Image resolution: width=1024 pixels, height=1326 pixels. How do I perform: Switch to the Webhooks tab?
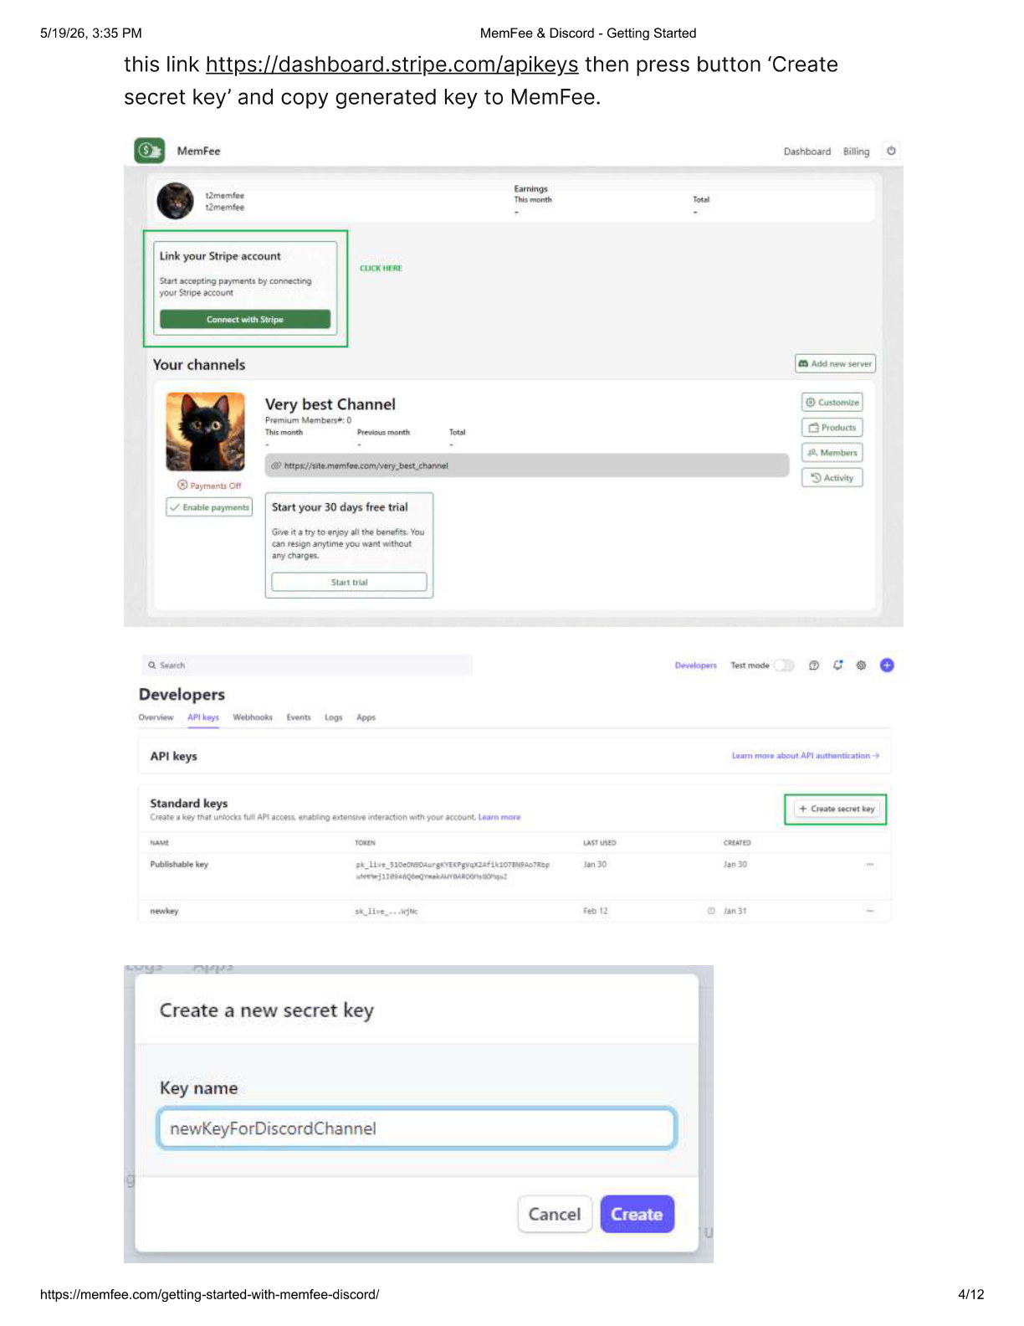(x=253, y=717)
